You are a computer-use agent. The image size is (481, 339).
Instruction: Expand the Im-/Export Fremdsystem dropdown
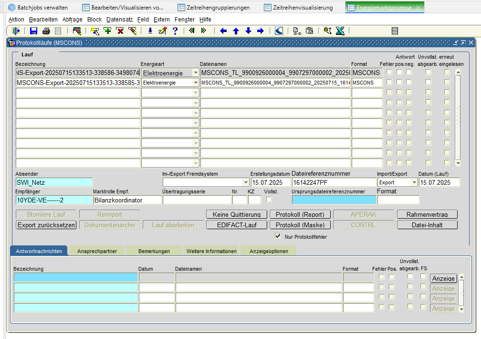246,182
